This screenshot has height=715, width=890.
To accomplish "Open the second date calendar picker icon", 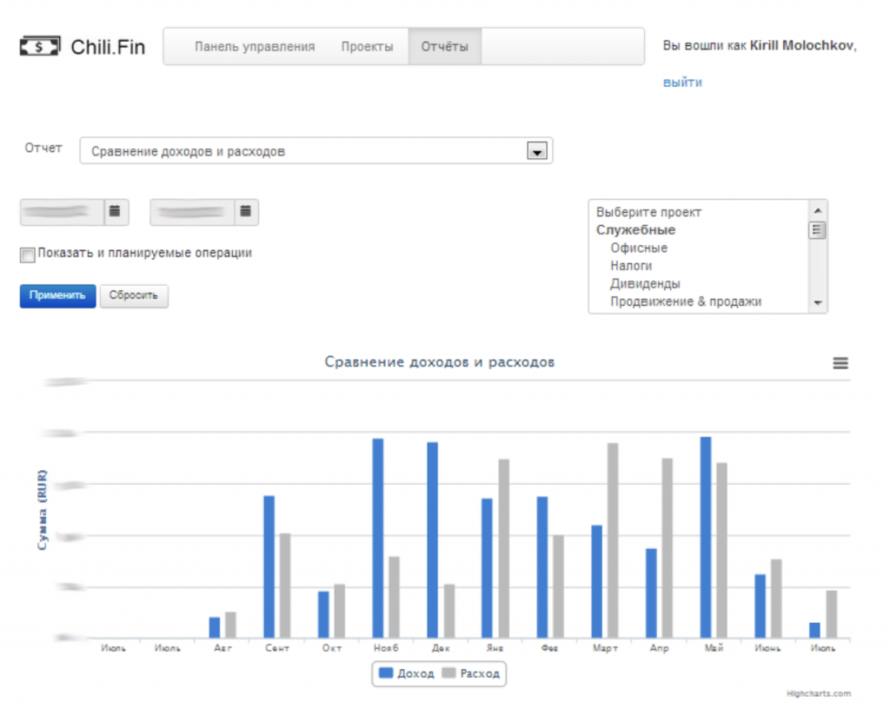I will (247, 211).
